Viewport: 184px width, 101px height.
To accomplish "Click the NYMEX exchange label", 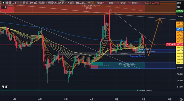I will pos(80,3).
